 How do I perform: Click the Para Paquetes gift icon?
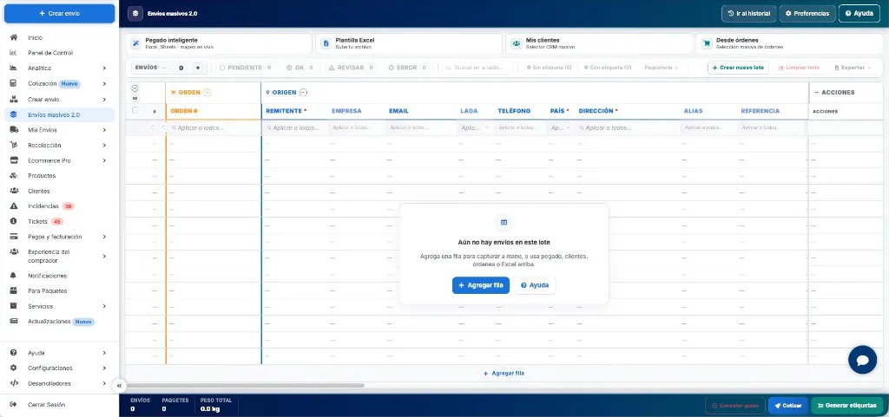point(14,290)
